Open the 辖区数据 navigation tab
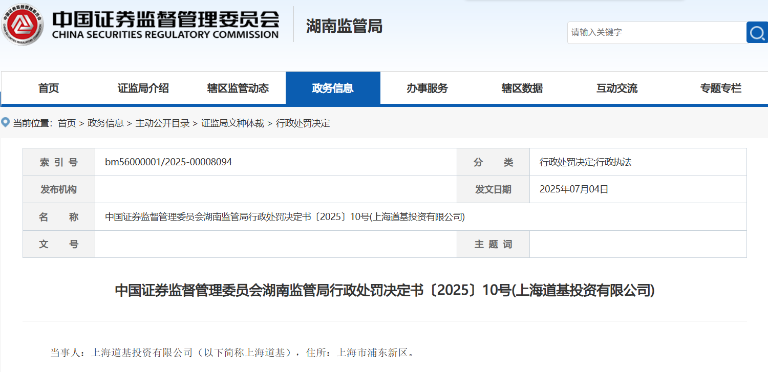The image size is (768, 372). point(522,88)
